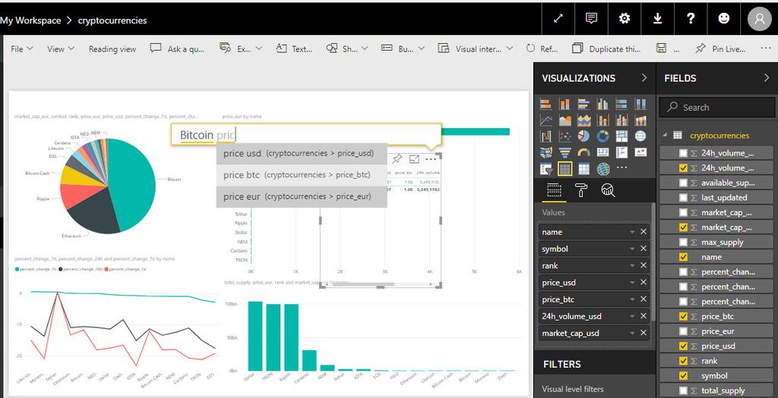This screenshot has width=778, height=398.
Task: Select the donut chart visualization
Action: [x=602, y=136]
